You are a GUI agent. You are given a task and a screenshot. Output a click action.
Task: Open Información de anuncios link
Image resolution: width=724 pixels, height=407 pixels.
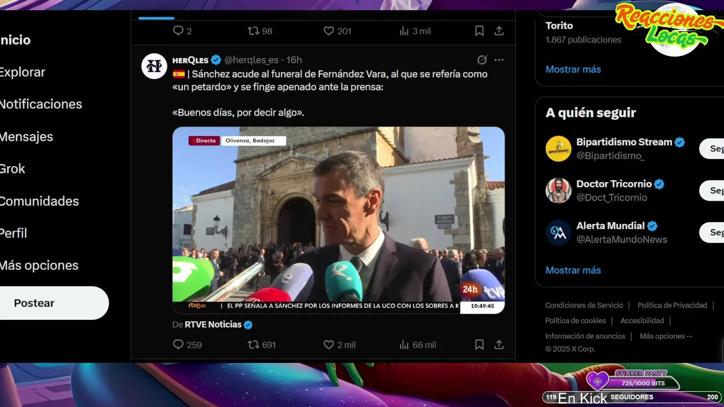pyautogui.click(x=585, y=336)
